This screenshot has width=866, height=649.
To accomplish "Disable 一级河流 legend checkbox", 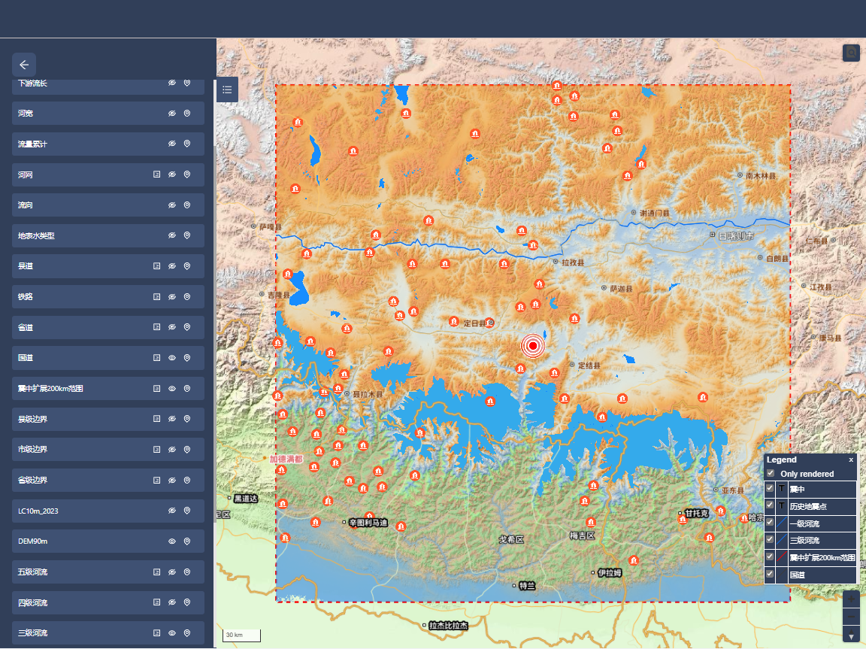I will pyautogui.click(x=770, y=523).
